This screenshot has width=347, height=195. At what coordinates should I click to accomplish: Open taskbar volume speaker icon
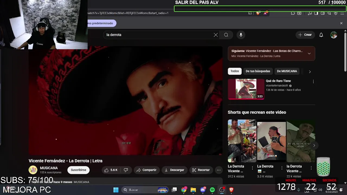[320, 190]
